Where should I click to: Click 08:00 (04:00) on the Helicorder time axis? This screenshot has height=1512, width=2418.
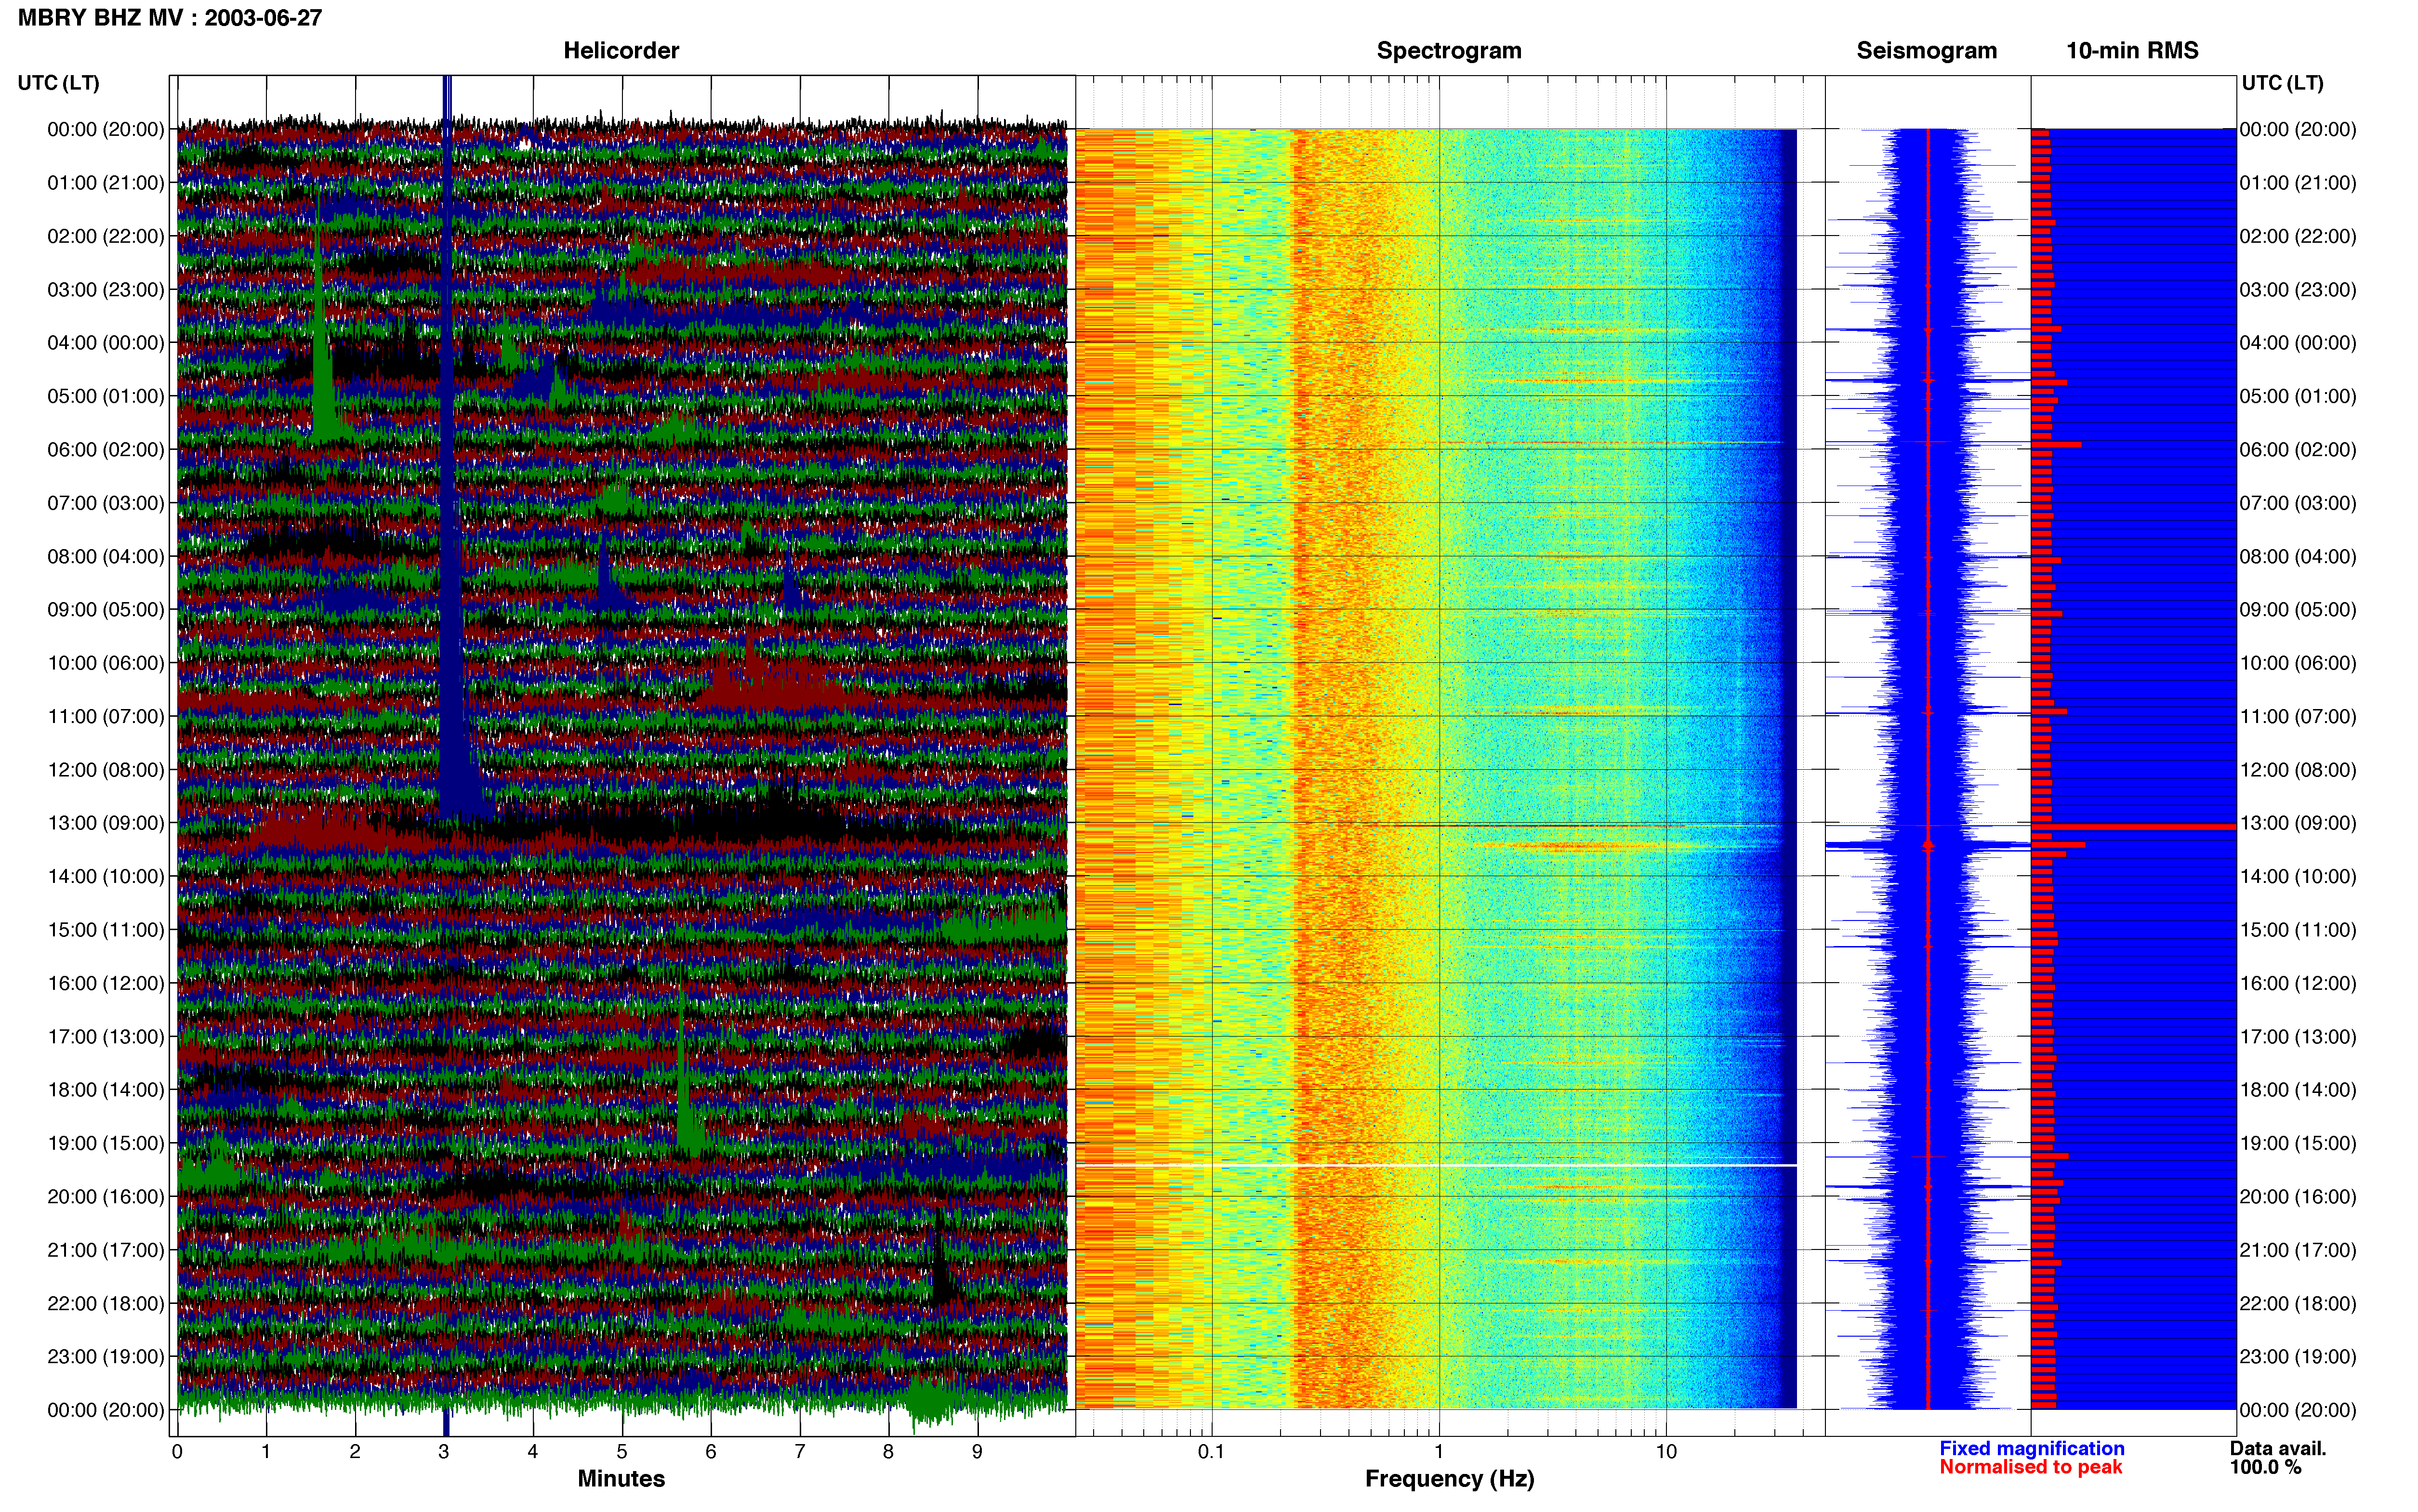coord(106,557)
